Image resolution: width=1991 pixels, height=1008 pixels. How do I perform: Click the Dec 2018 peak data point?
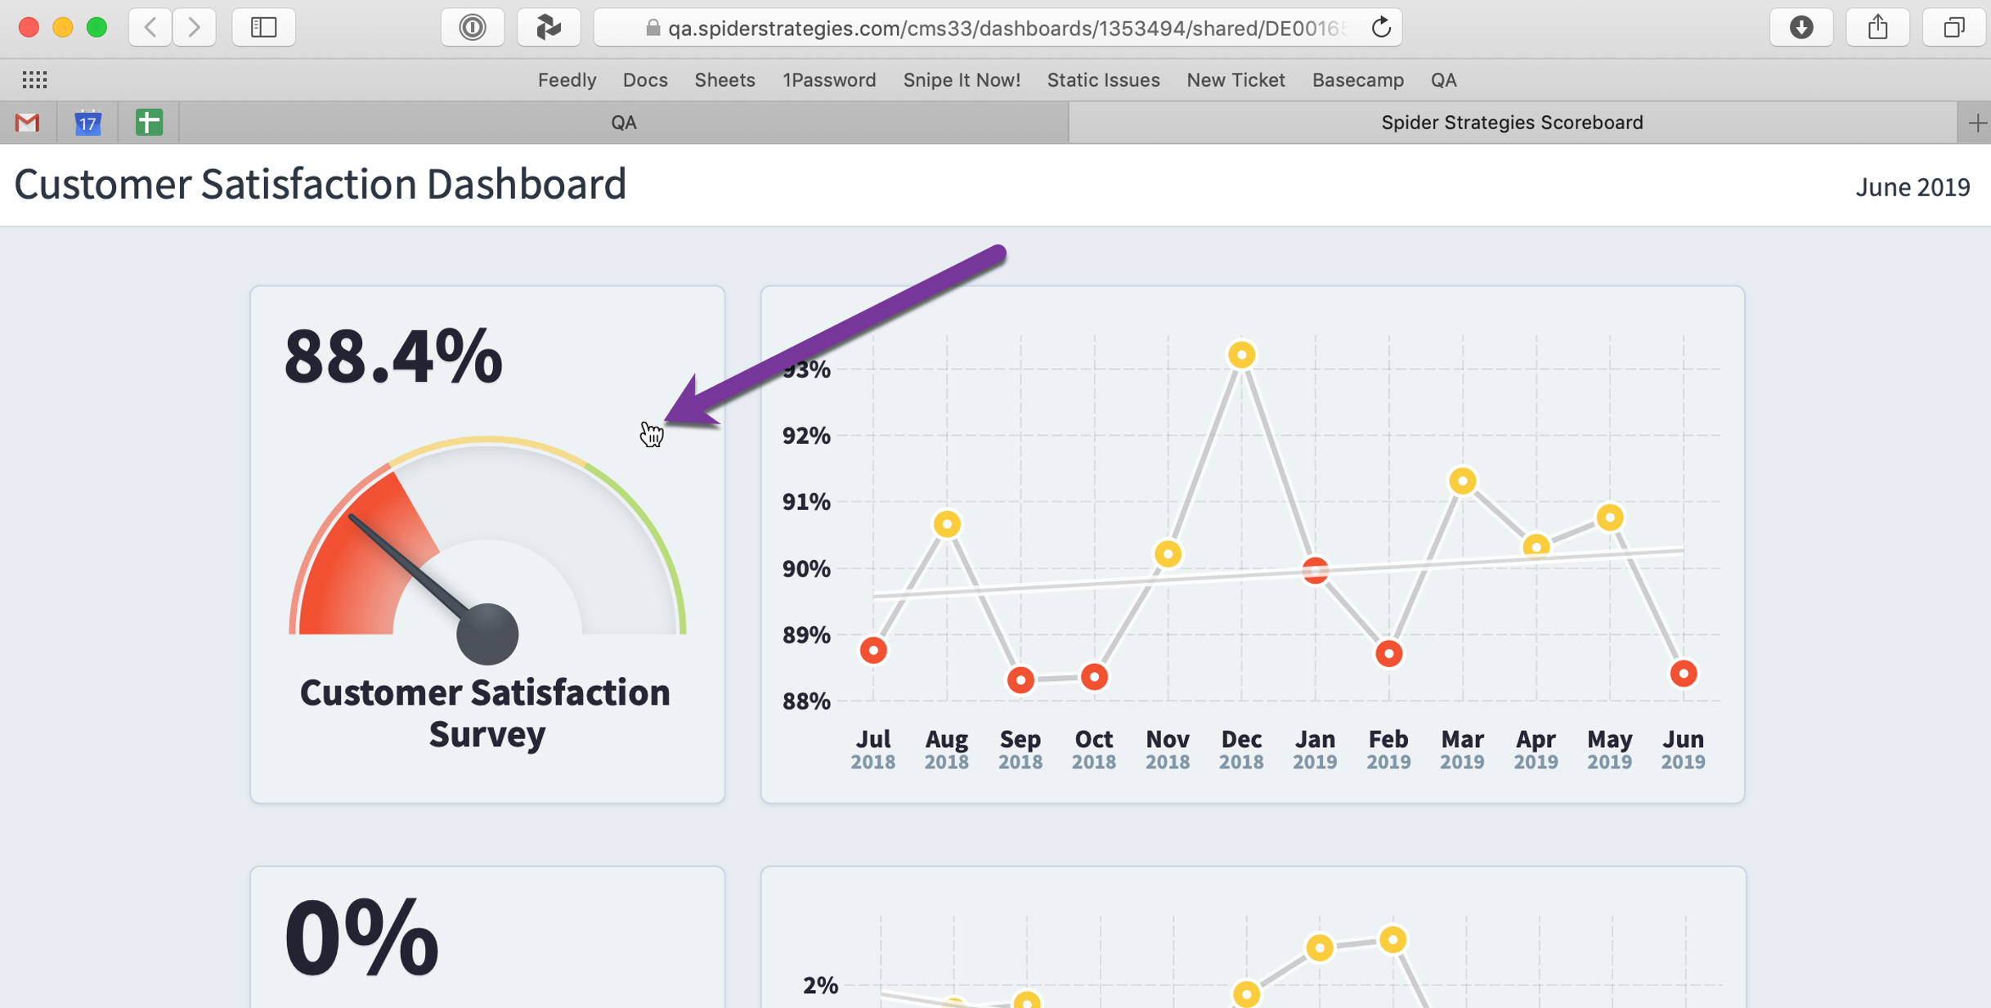coord(1241,355)
